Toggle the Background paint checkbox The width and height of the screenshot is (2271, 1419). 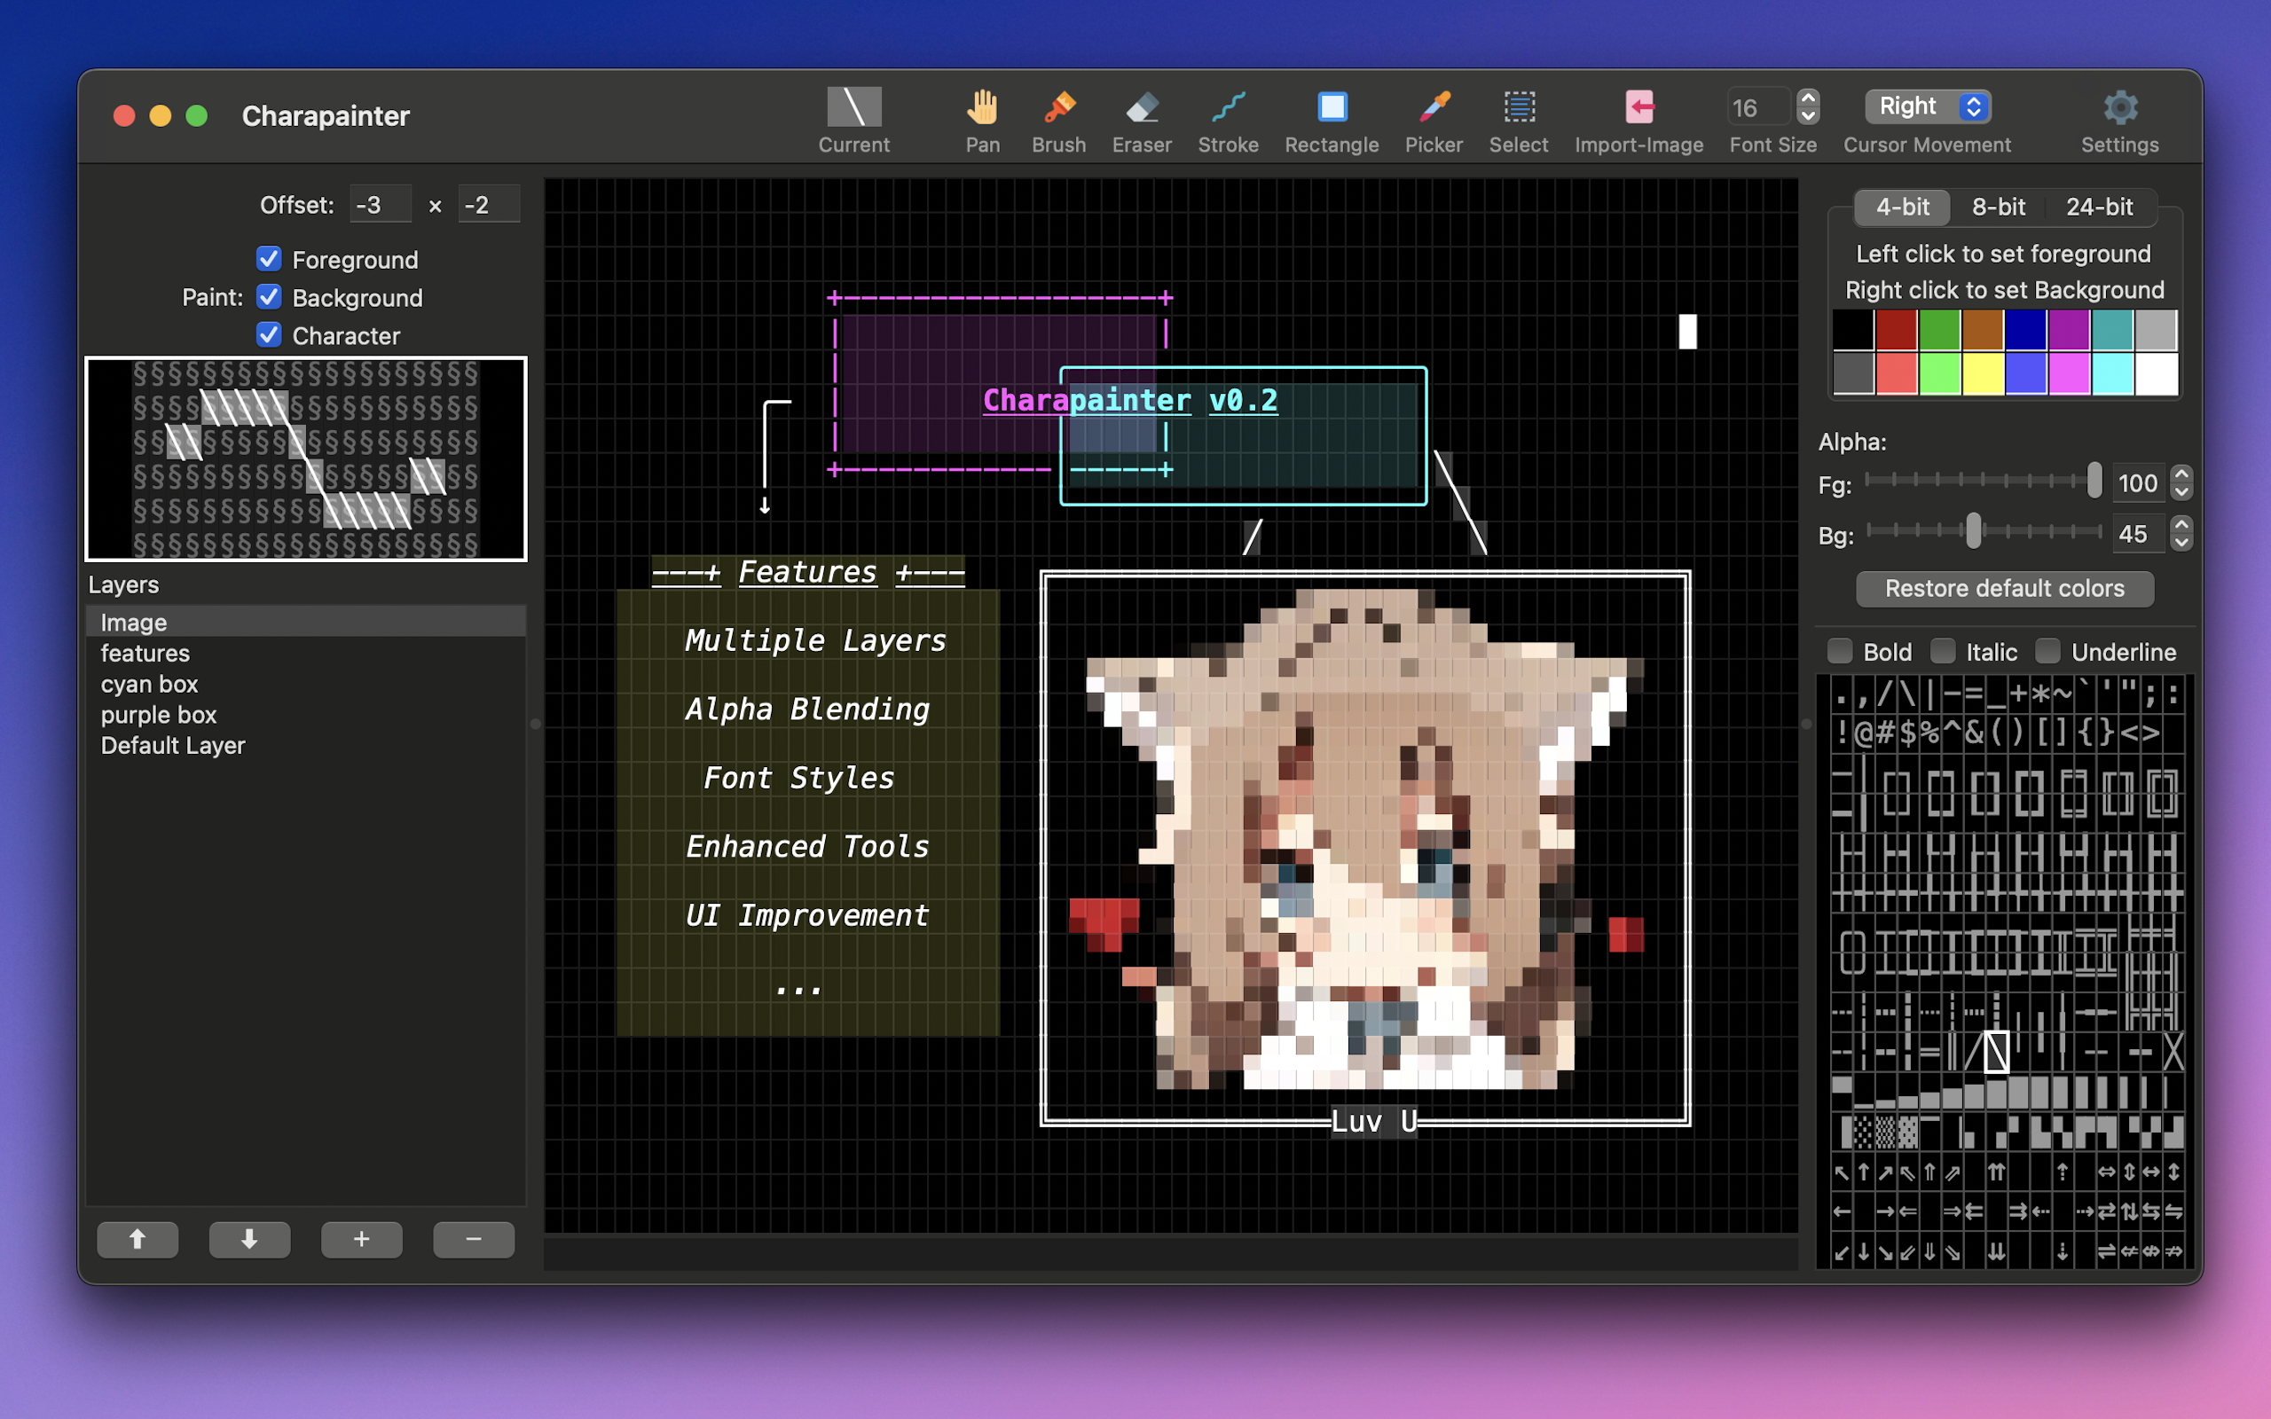coord(270,296)
